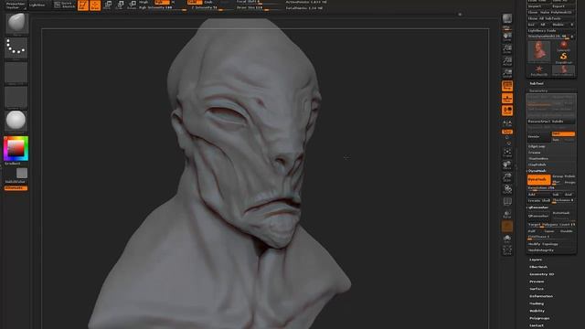Open the dotted Stroke type selector
The width and height of the screenshot is (585, 329).
coord(16,48)
